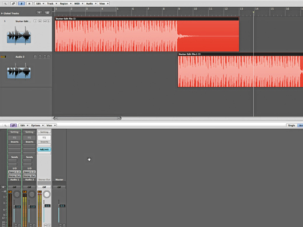
Task: Open the Region menu in arrange toolbar
Action: [65, 3]
